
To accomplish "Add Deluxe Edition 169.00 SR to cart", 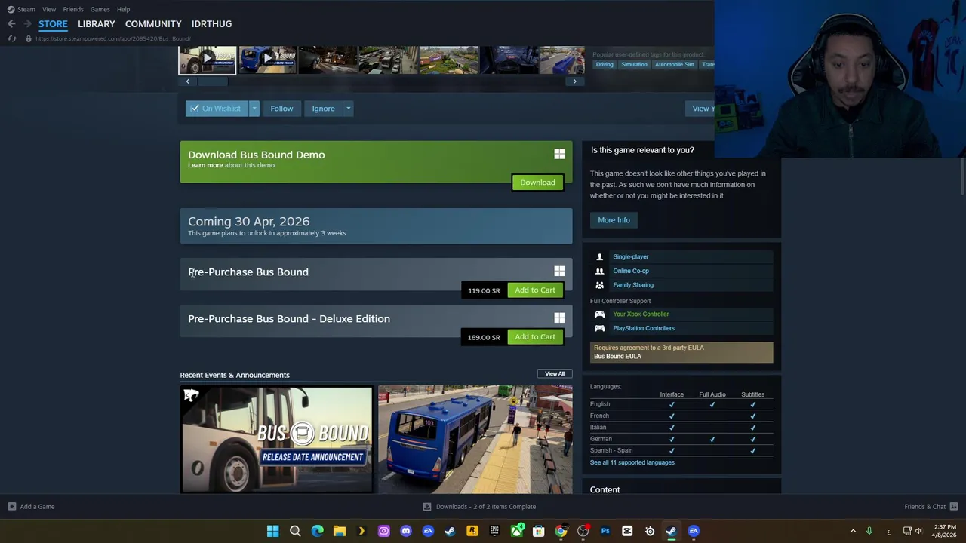I will (x=535, y=337).
